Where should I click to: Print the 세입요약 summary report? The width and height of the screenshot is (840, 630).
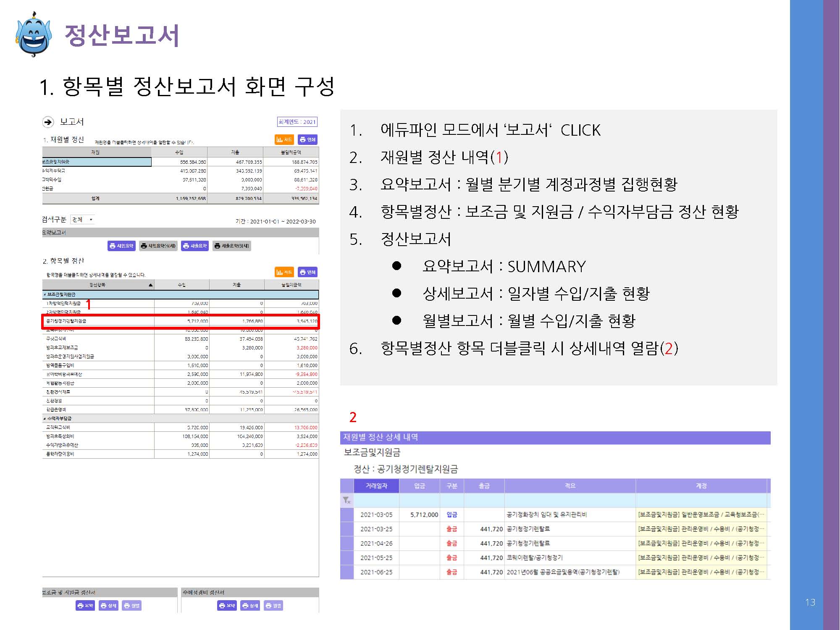pos(122,246)
